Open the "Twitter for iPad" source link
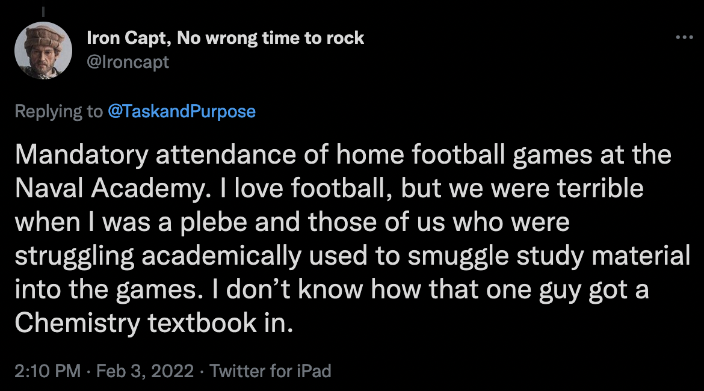 pyautogui.click(x=270, y=371)
